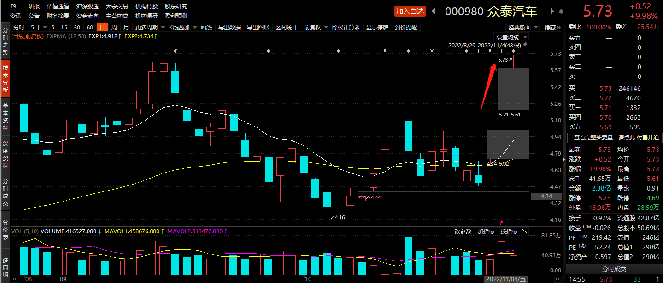The image size is (663, 283).
Task: Click the 2022/8/29-2022/11/4 date range label
Action: point(485,45)
